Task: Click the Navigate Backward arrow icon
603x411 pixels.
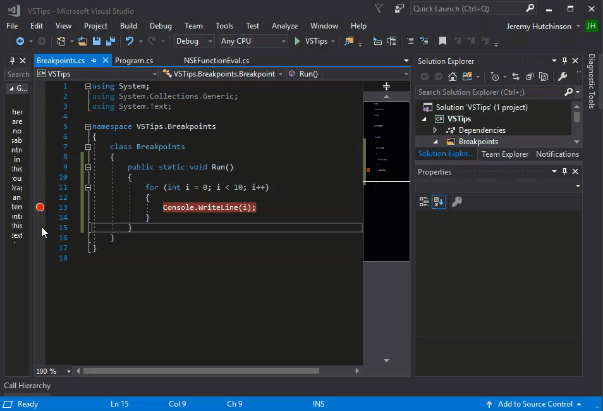Action: point(20,41)
